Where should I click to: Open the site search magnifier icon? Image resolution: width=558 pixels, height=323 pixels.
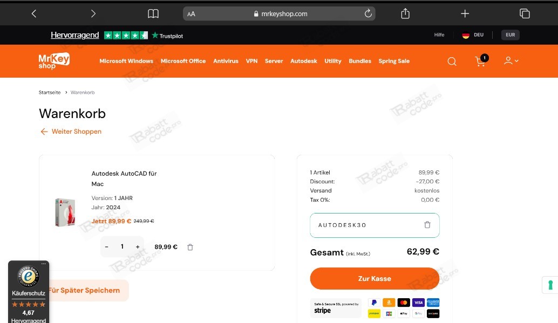(x=452, y=61)
